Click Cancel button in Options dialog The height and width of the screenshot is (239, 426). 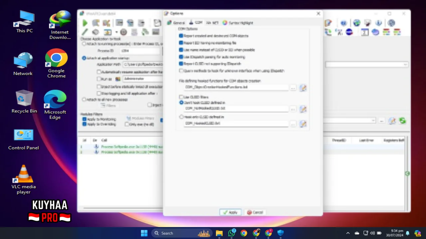coord(255,212)
